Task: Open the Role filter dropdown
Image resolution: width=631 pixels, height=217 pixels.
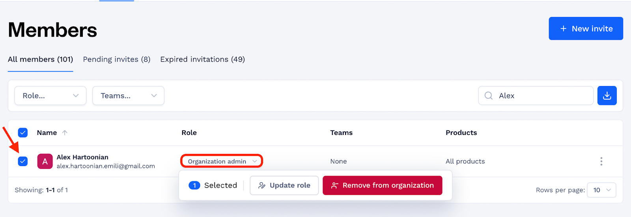Action: pyautogui.click(x=50, y=95)
